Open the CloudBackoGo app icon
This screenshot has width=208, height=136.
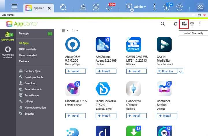103,89
